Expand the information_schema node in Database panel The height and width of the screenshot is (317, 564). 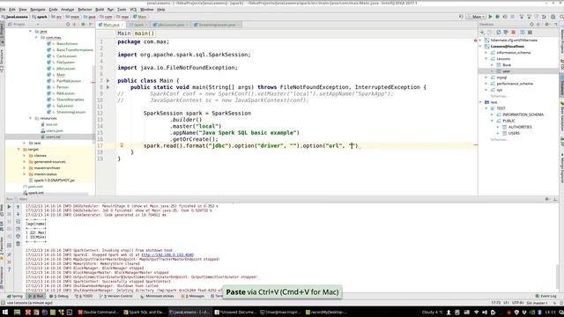[486, 53]
